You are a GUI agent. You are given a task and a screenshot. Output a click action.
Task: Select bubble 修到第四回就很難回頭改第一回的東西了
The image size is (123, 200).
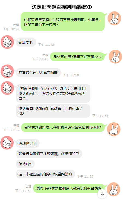[53, 111]
